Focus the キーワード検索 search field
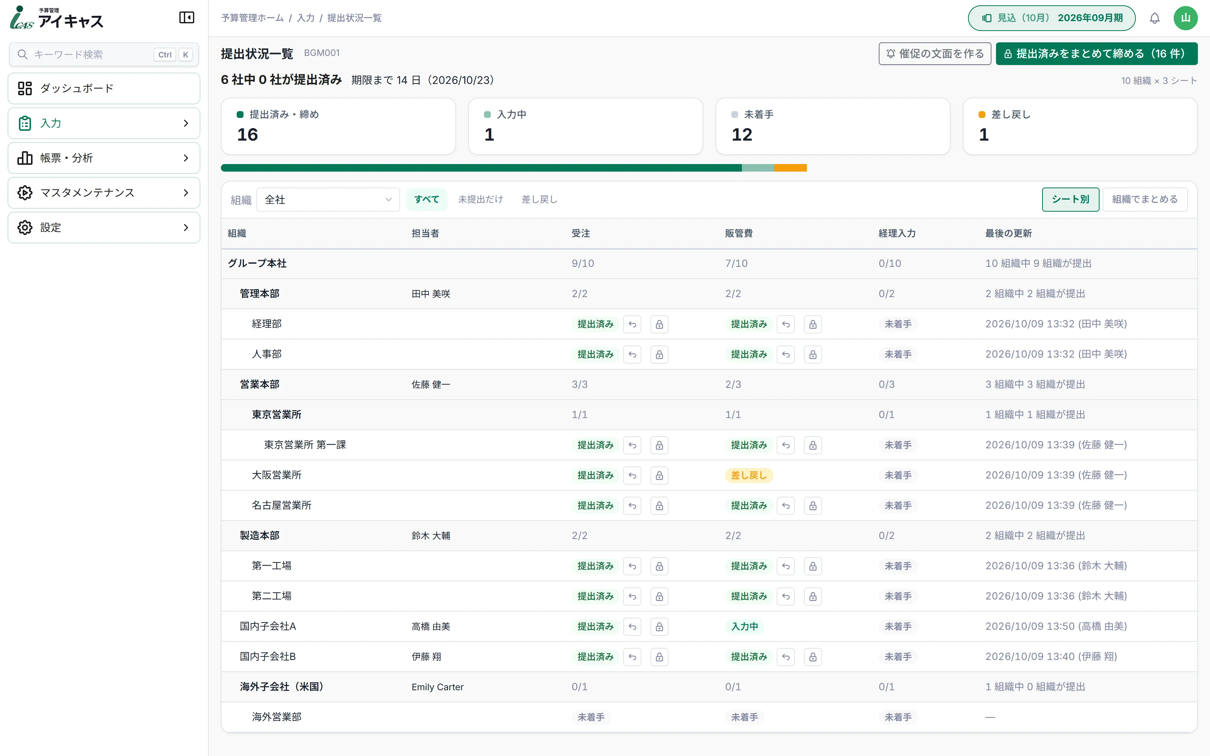Image resolution: width=1210 pixels, height=756 pixels. pos(104,54)
